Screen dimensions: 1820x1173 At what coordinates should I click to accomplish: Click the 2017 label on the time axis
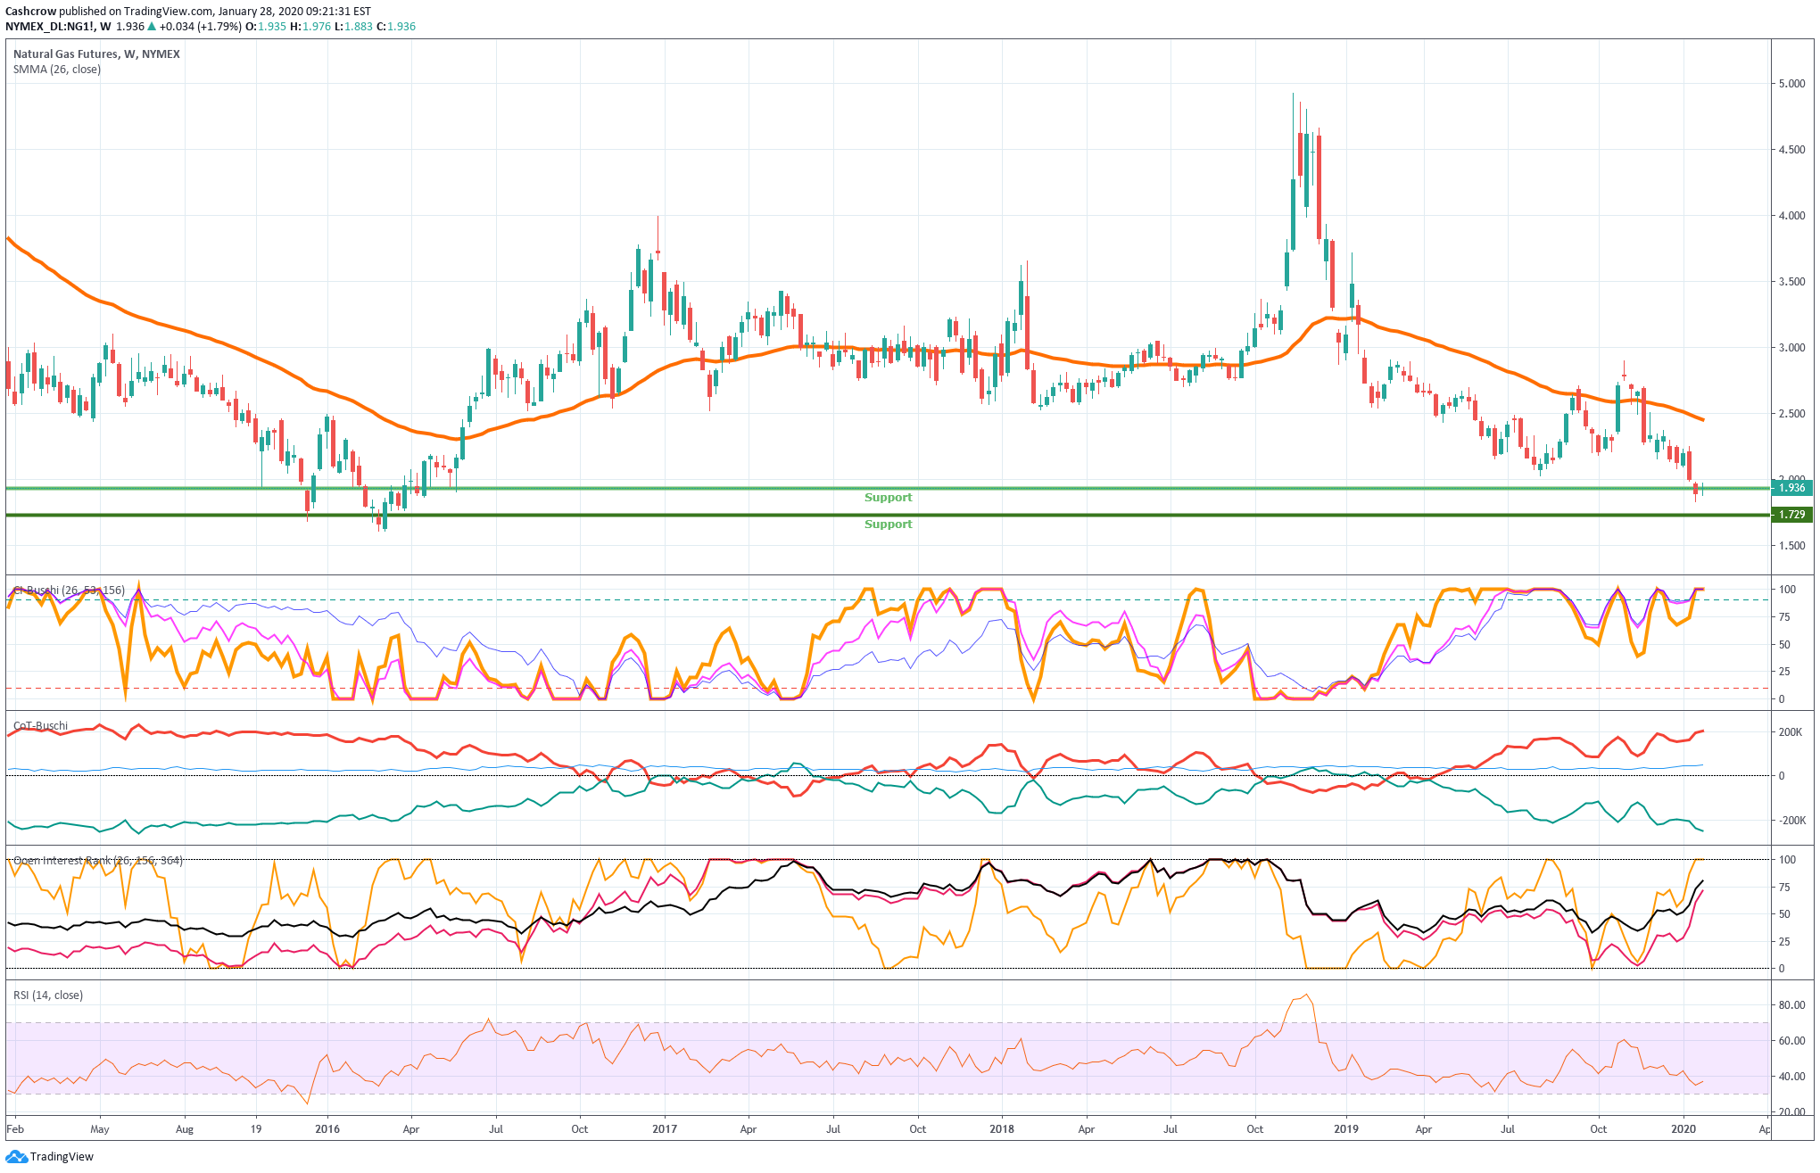click(665, 1128)
